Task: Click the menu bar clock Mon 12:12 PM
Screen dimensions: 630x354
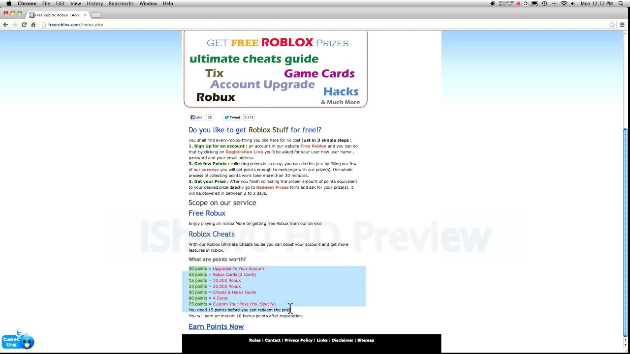Action: 596,3
